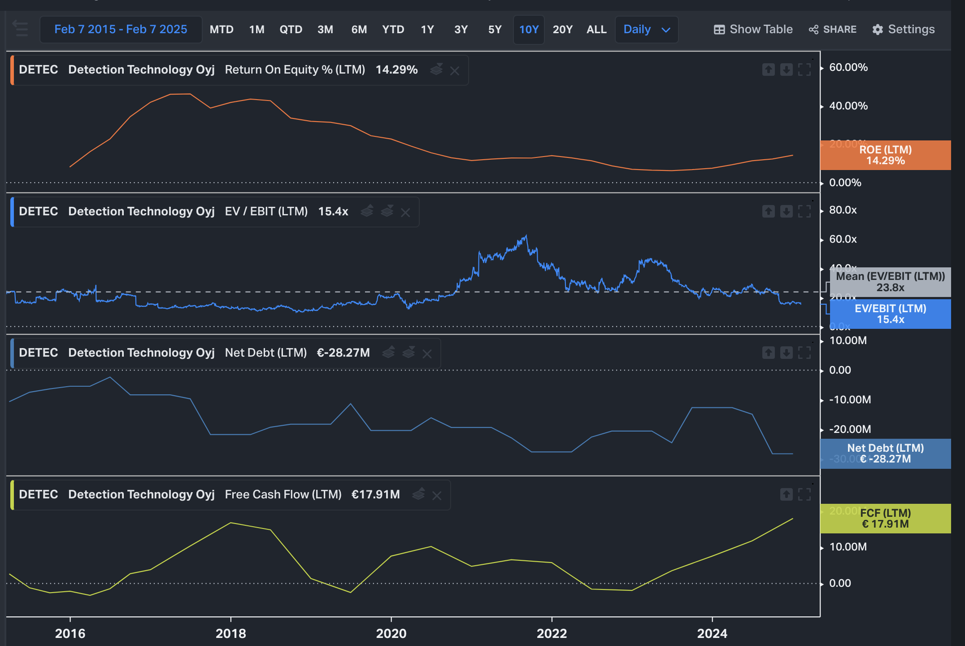
Task: Click the 80.0x label on the EV/EBIT axis
Action: (x=843, y=210)
